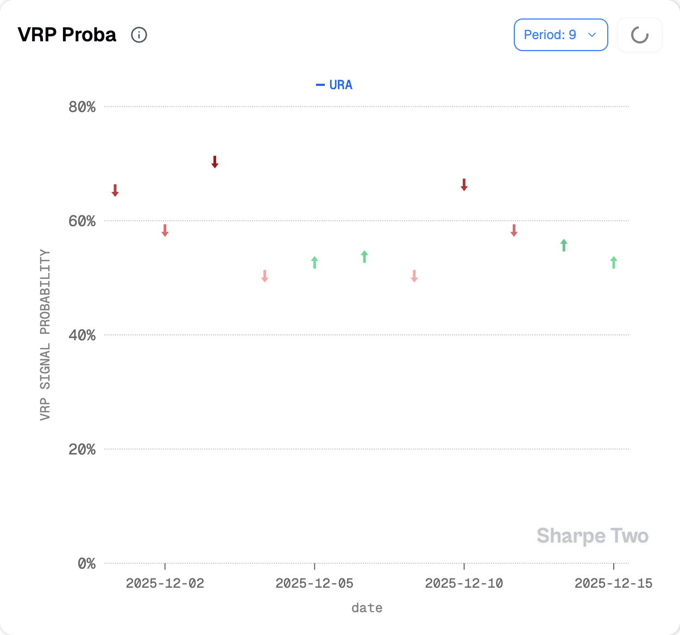Click the light pink down arrow left of 2025-12-05
This screenshot has height=635, width=680.
click(x=265, y=276)
